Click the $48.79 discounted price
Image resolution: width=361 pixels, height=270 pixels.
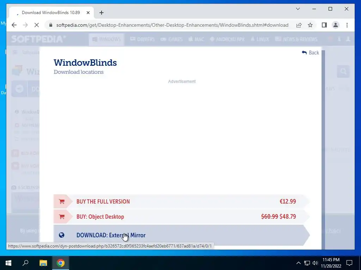[x=288, y=217]
